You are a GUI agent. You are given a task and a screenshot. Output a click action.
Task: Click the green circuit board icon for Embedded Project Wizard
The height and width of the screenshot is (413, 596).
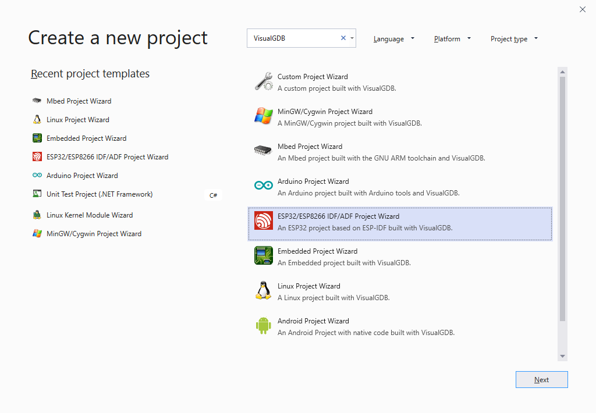(264, 255)
